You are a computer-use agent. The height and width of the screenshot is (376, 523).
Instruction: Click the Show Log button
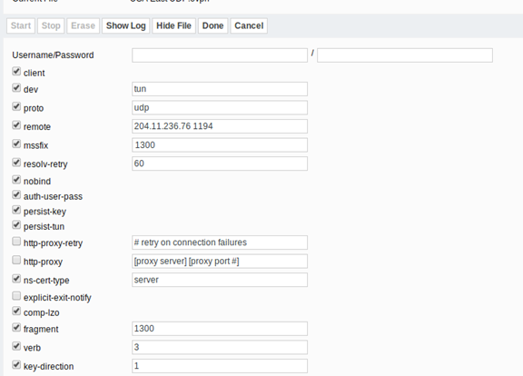point(125,25)
